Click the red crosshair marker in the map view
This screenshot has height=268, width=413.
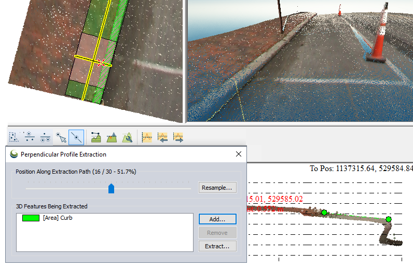coord(102,63)
